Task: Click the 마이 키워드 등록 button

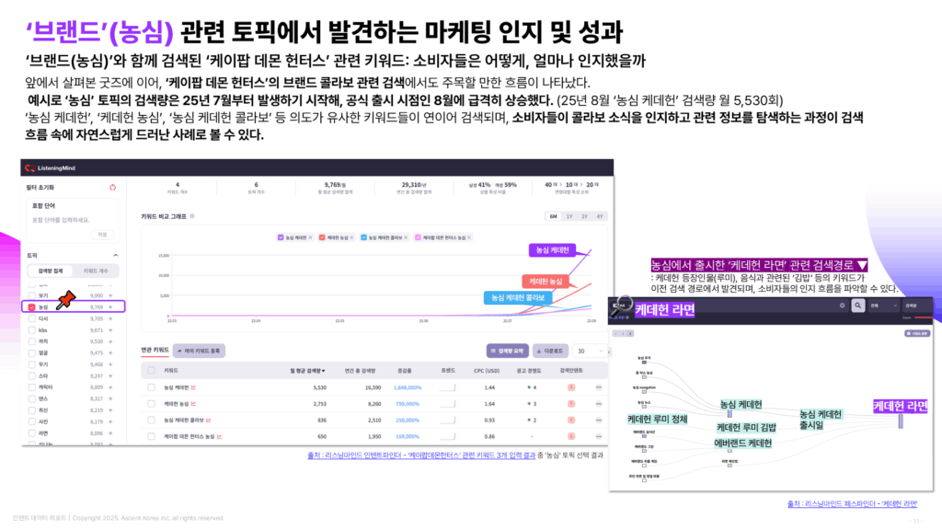Action: (199, 351)
